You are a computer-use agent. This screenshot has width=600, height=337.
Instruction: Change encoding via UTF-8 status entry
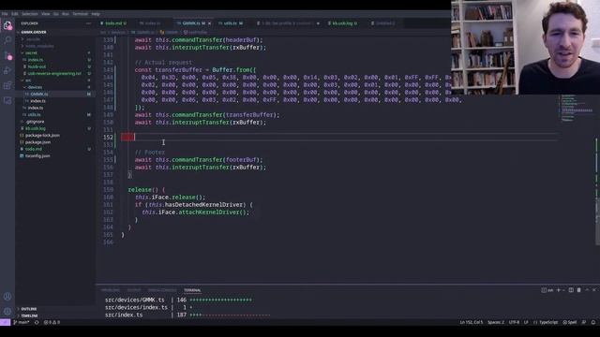514,322
